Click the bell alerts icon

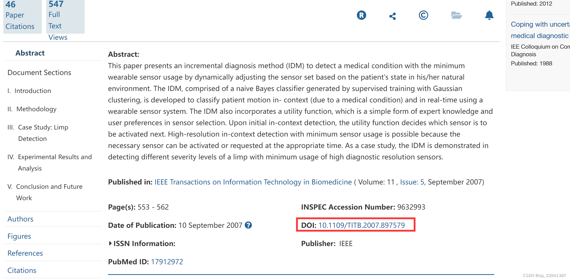click(489, 15)
